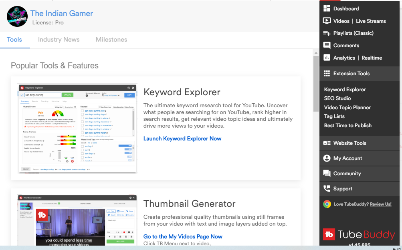Open Live Streams link

pyautogui.click(x=371, y=21)
